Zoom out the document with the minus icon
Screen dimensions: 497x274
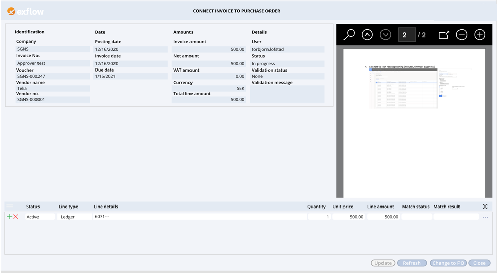(462, 35)
